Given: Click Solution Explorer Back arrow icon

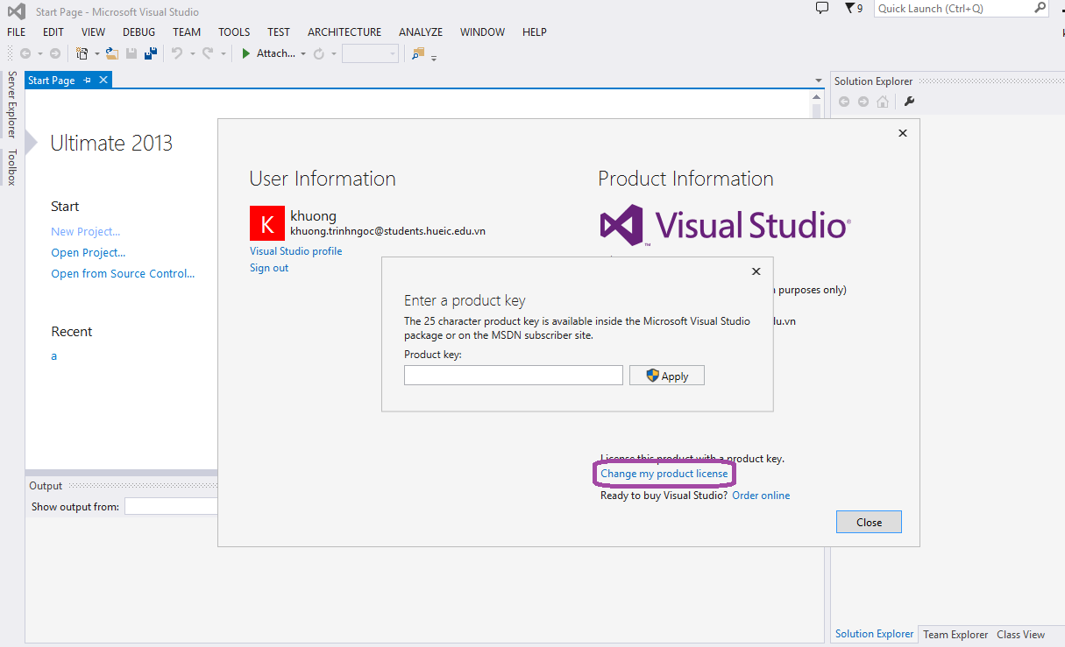Looking at the screenshot, I should 844,102.
